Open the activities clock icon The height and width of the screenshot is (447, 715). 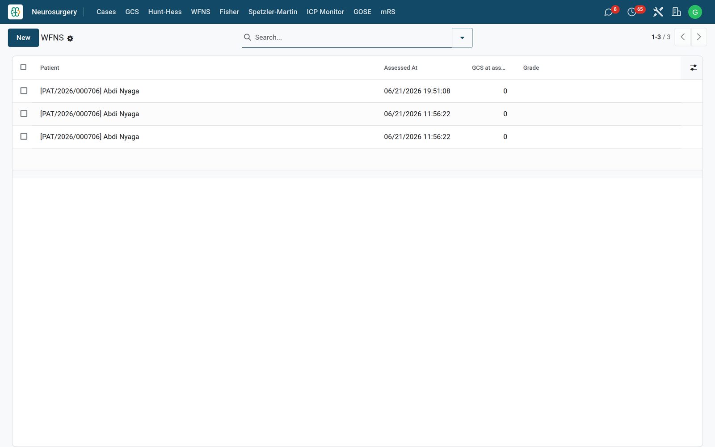(631, 12)
